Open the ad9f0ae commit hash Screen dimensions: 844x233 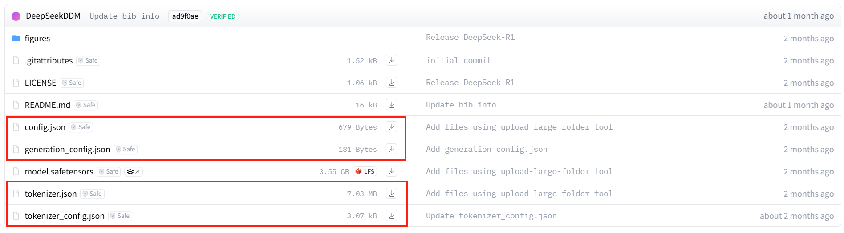(185, 16)
